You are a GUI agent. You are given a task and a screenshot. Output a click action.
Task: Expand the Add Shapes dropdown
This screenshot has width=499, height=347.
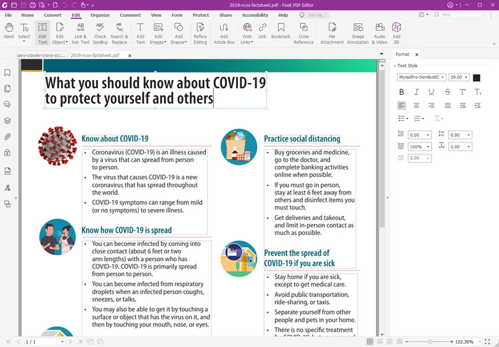[x=186, y=42]
